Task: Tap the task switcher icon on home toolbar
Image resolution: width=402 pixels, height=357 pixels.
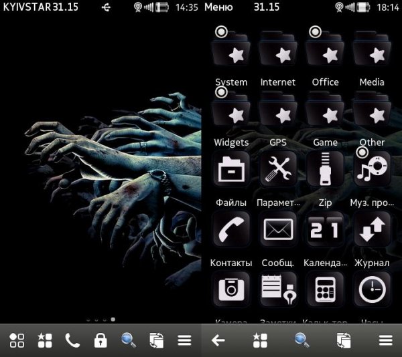Action: click(x=156, y=340)
